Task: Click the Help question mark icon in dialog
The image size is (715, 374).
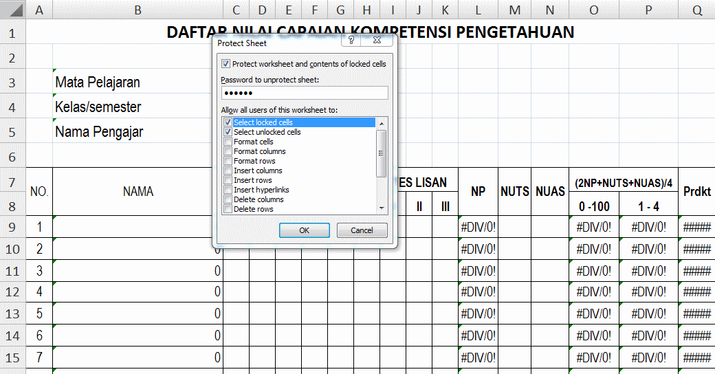Action: 351,40
